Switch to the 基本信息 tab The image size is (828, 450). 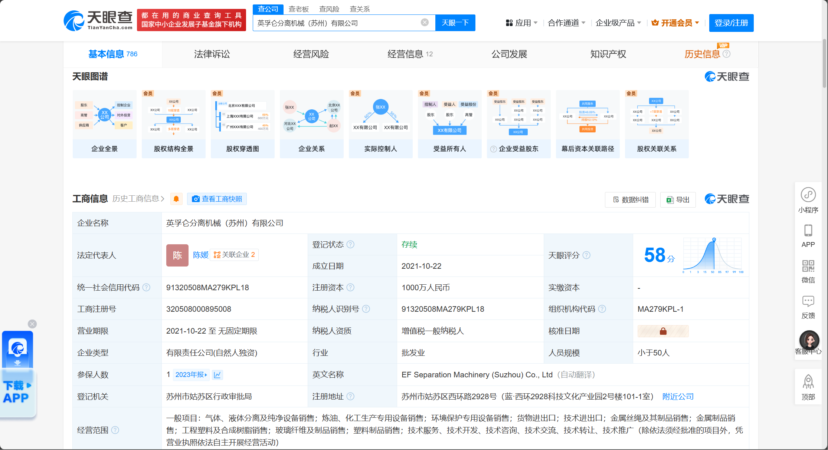pos(113,54)
